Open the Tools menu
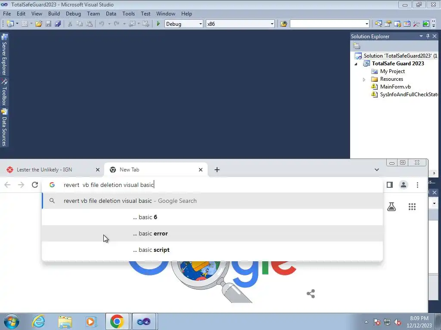441x330 pixels. click(x=128, y=13)
